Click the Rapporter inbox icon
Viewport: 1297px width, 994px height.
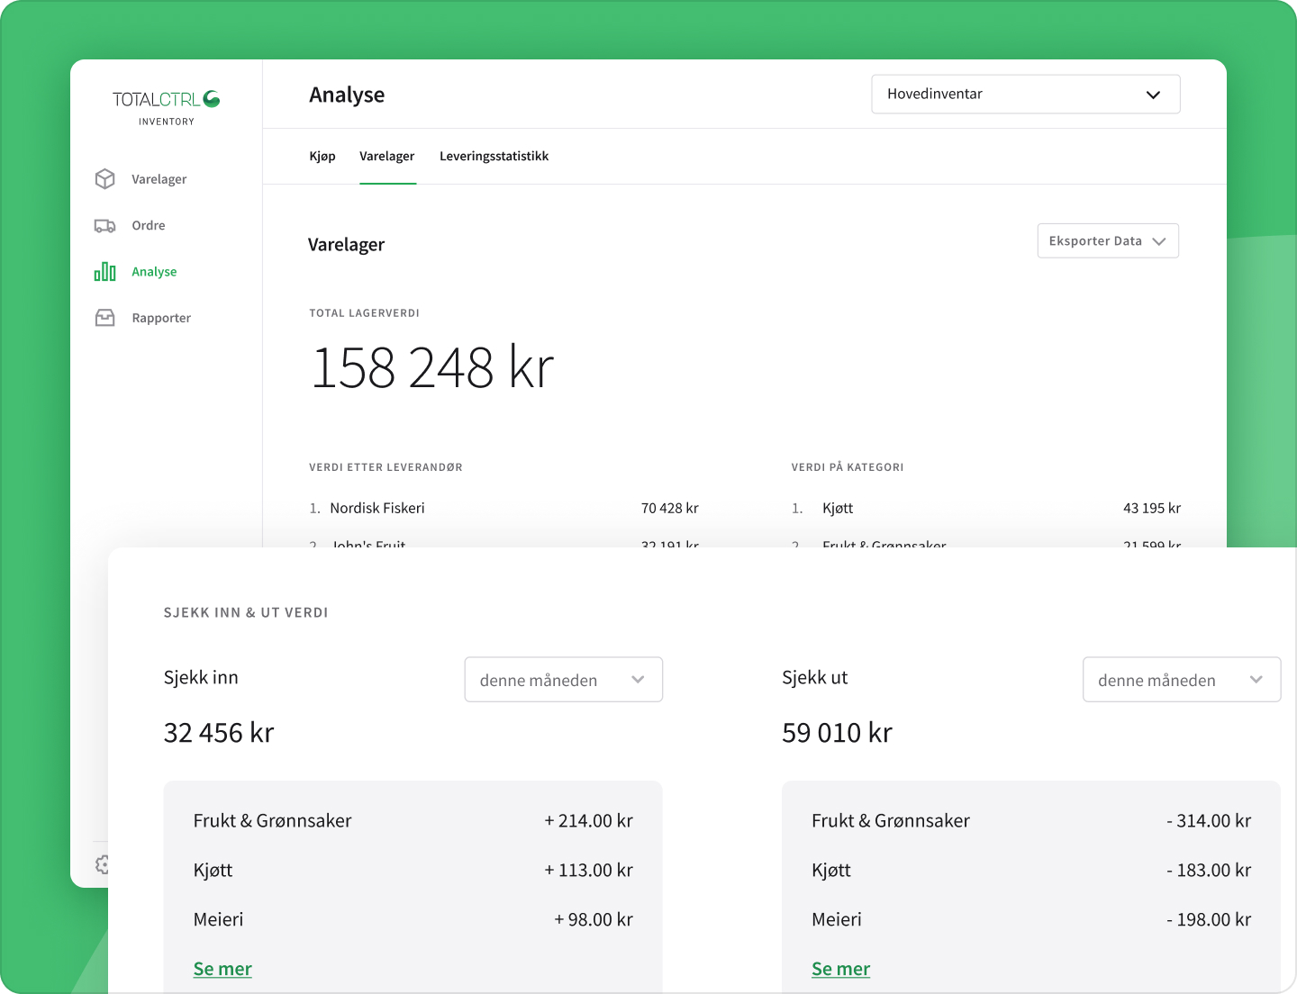(x=105, y=318)
